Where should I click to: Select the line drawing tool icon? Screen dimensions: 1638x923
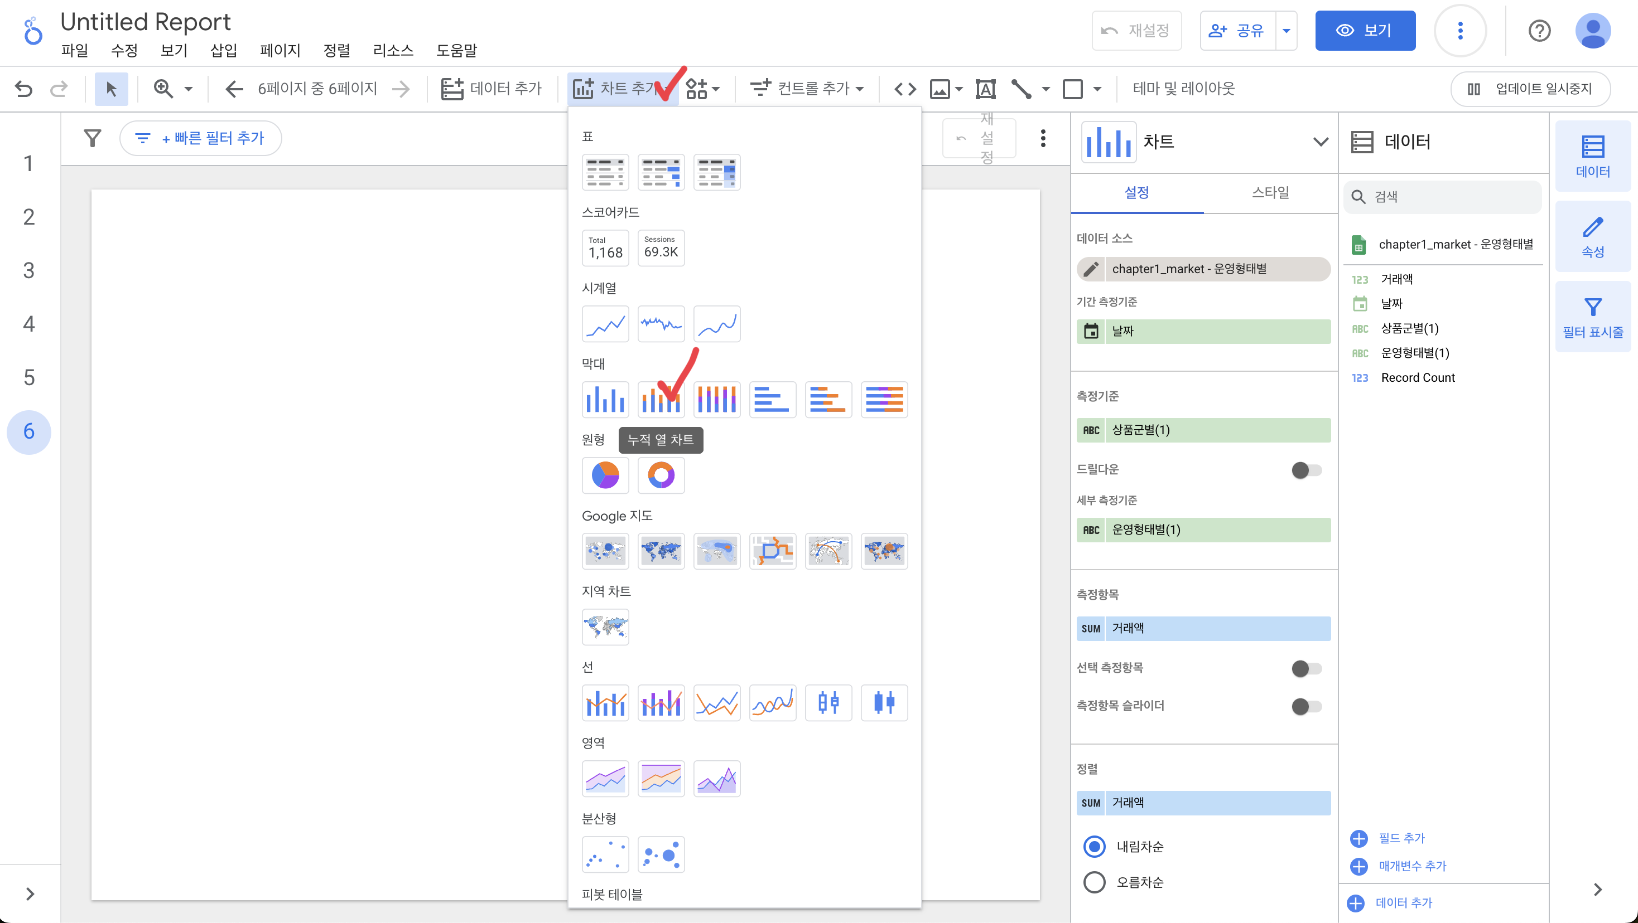[x=1021, y=89]
